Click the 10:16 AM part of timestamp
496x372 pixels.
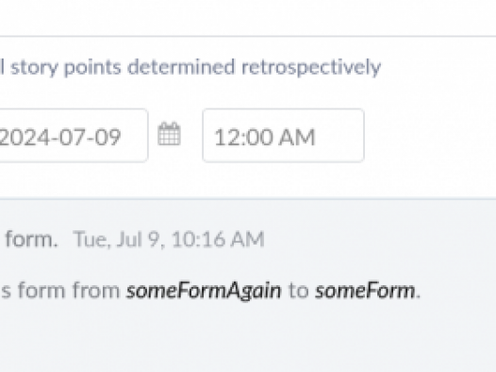[218, 239]
